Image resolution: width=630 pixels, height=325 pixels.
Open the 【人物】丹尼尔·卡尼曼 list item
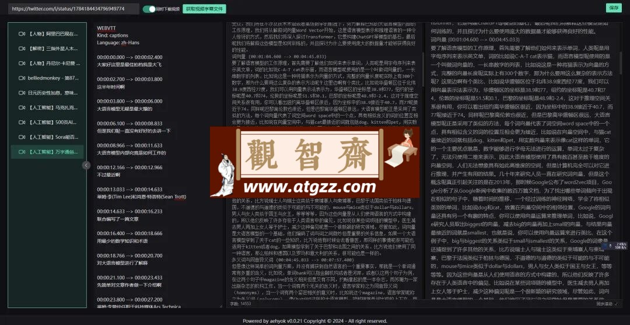[47, 63]
